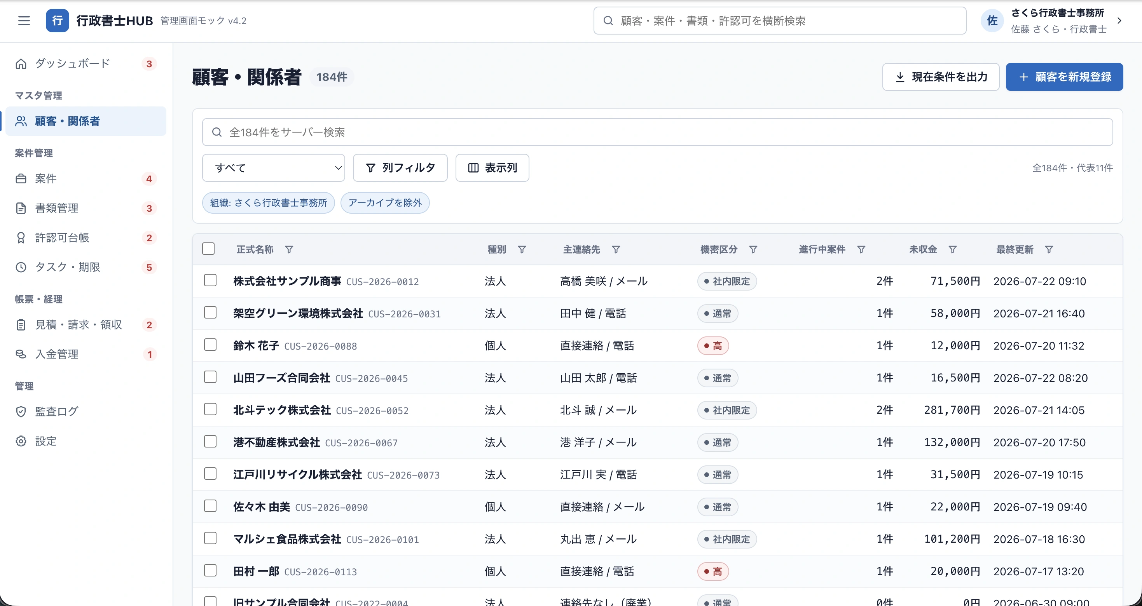Open the すべて filter dropdown

274,167
